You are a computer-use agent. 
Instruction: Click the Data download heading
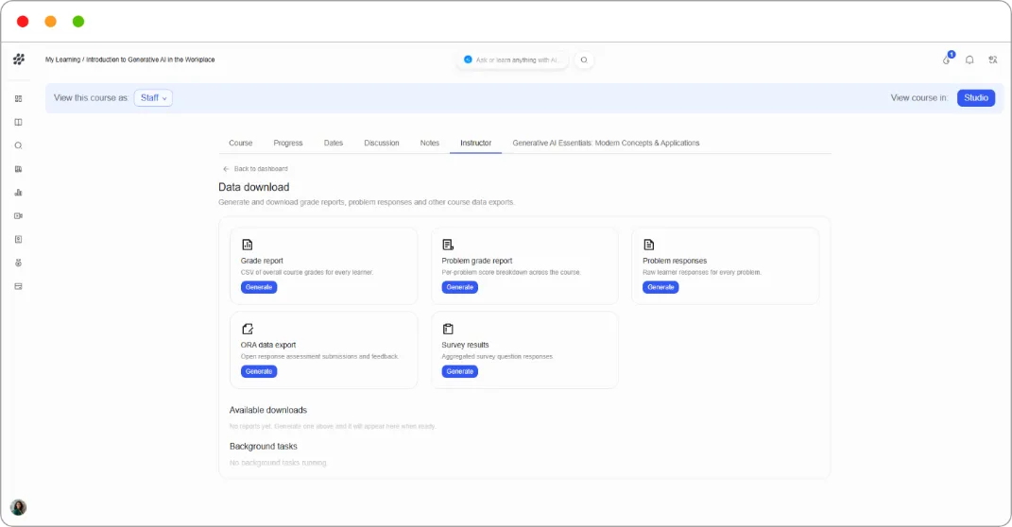click(253, 187)
